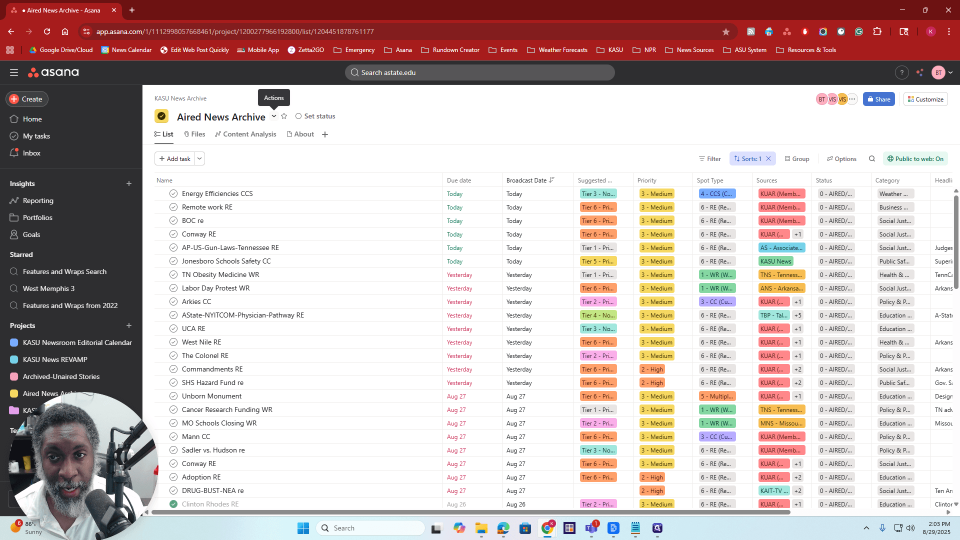Viewport: 960px width, 540px height.
Task: Open Microsoft Teams in taskbar
Action: pos(591,528)
